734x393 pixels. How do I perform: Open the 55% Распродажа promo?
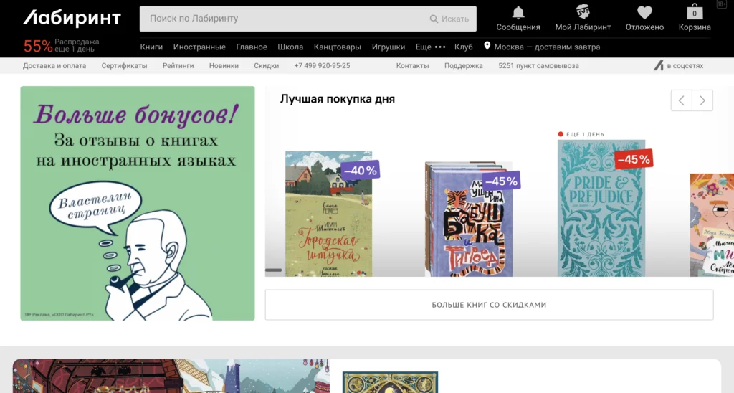62,45
